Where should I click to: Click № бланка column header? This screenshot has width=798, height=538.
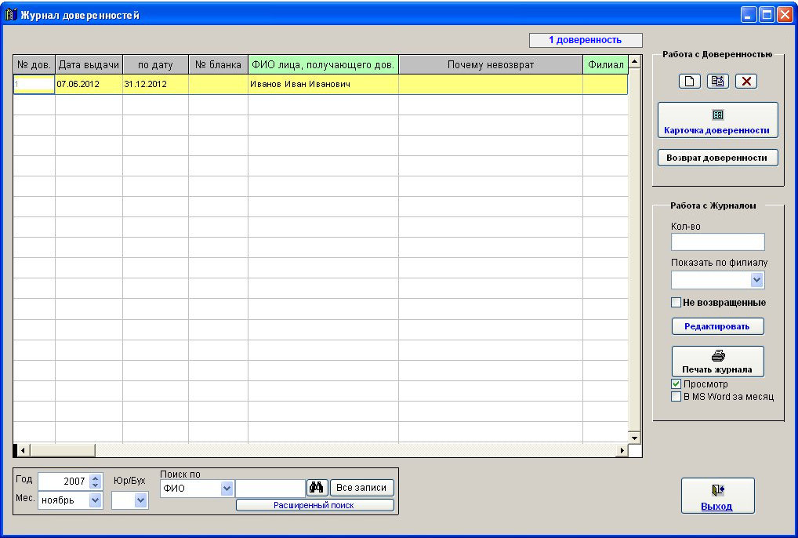click(219, 64)
